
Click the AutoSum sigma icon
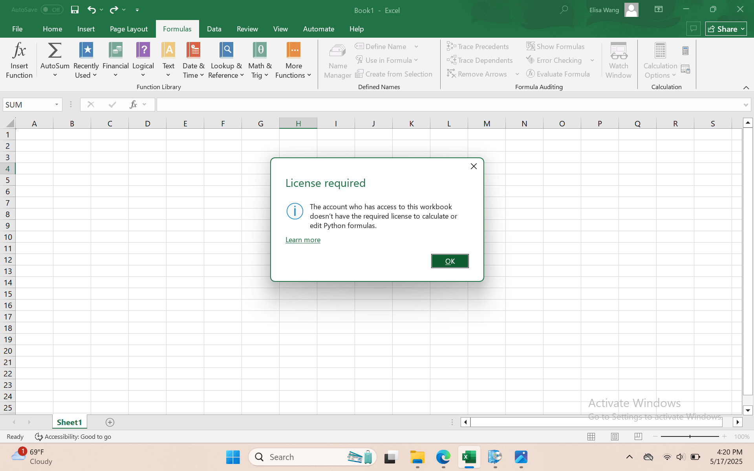[x=55, y=51]
